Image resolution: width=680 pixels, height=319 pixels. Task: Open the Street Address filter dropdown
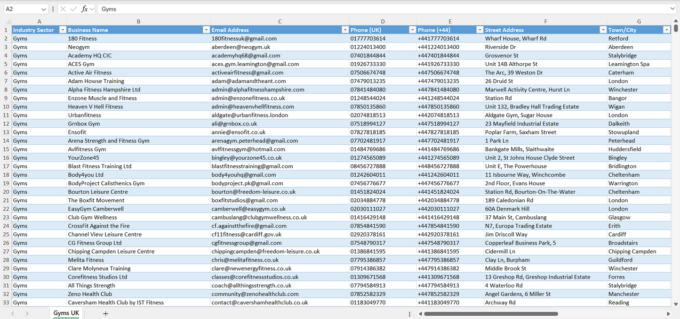[x=603, y=30]
